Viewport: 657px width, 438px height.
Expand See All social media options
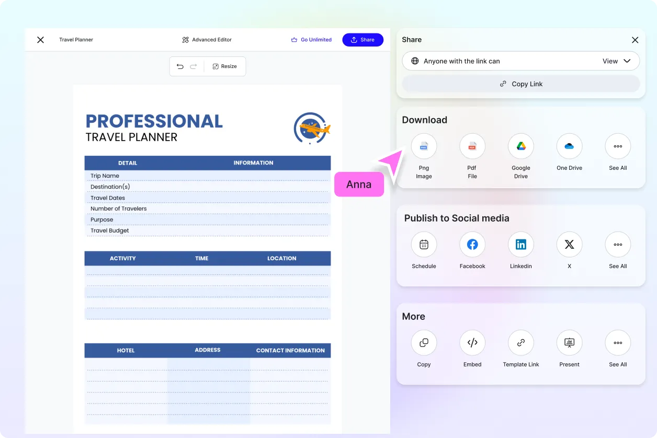[x=618, y=244]
